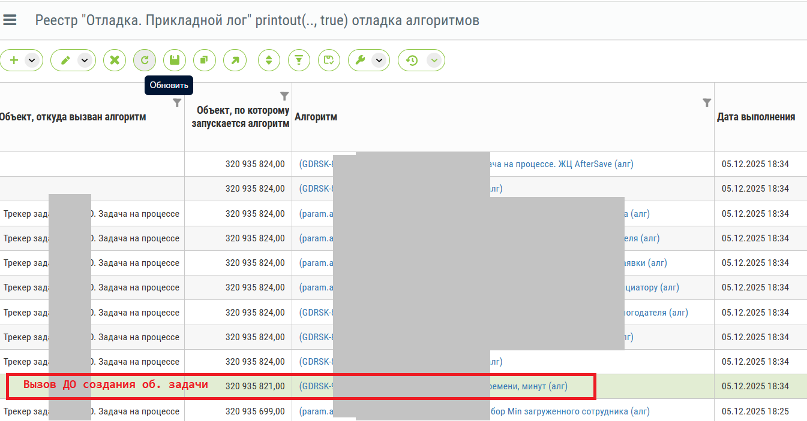
Task: Expand the dropdown next to history icon
Action: (434, 60)
